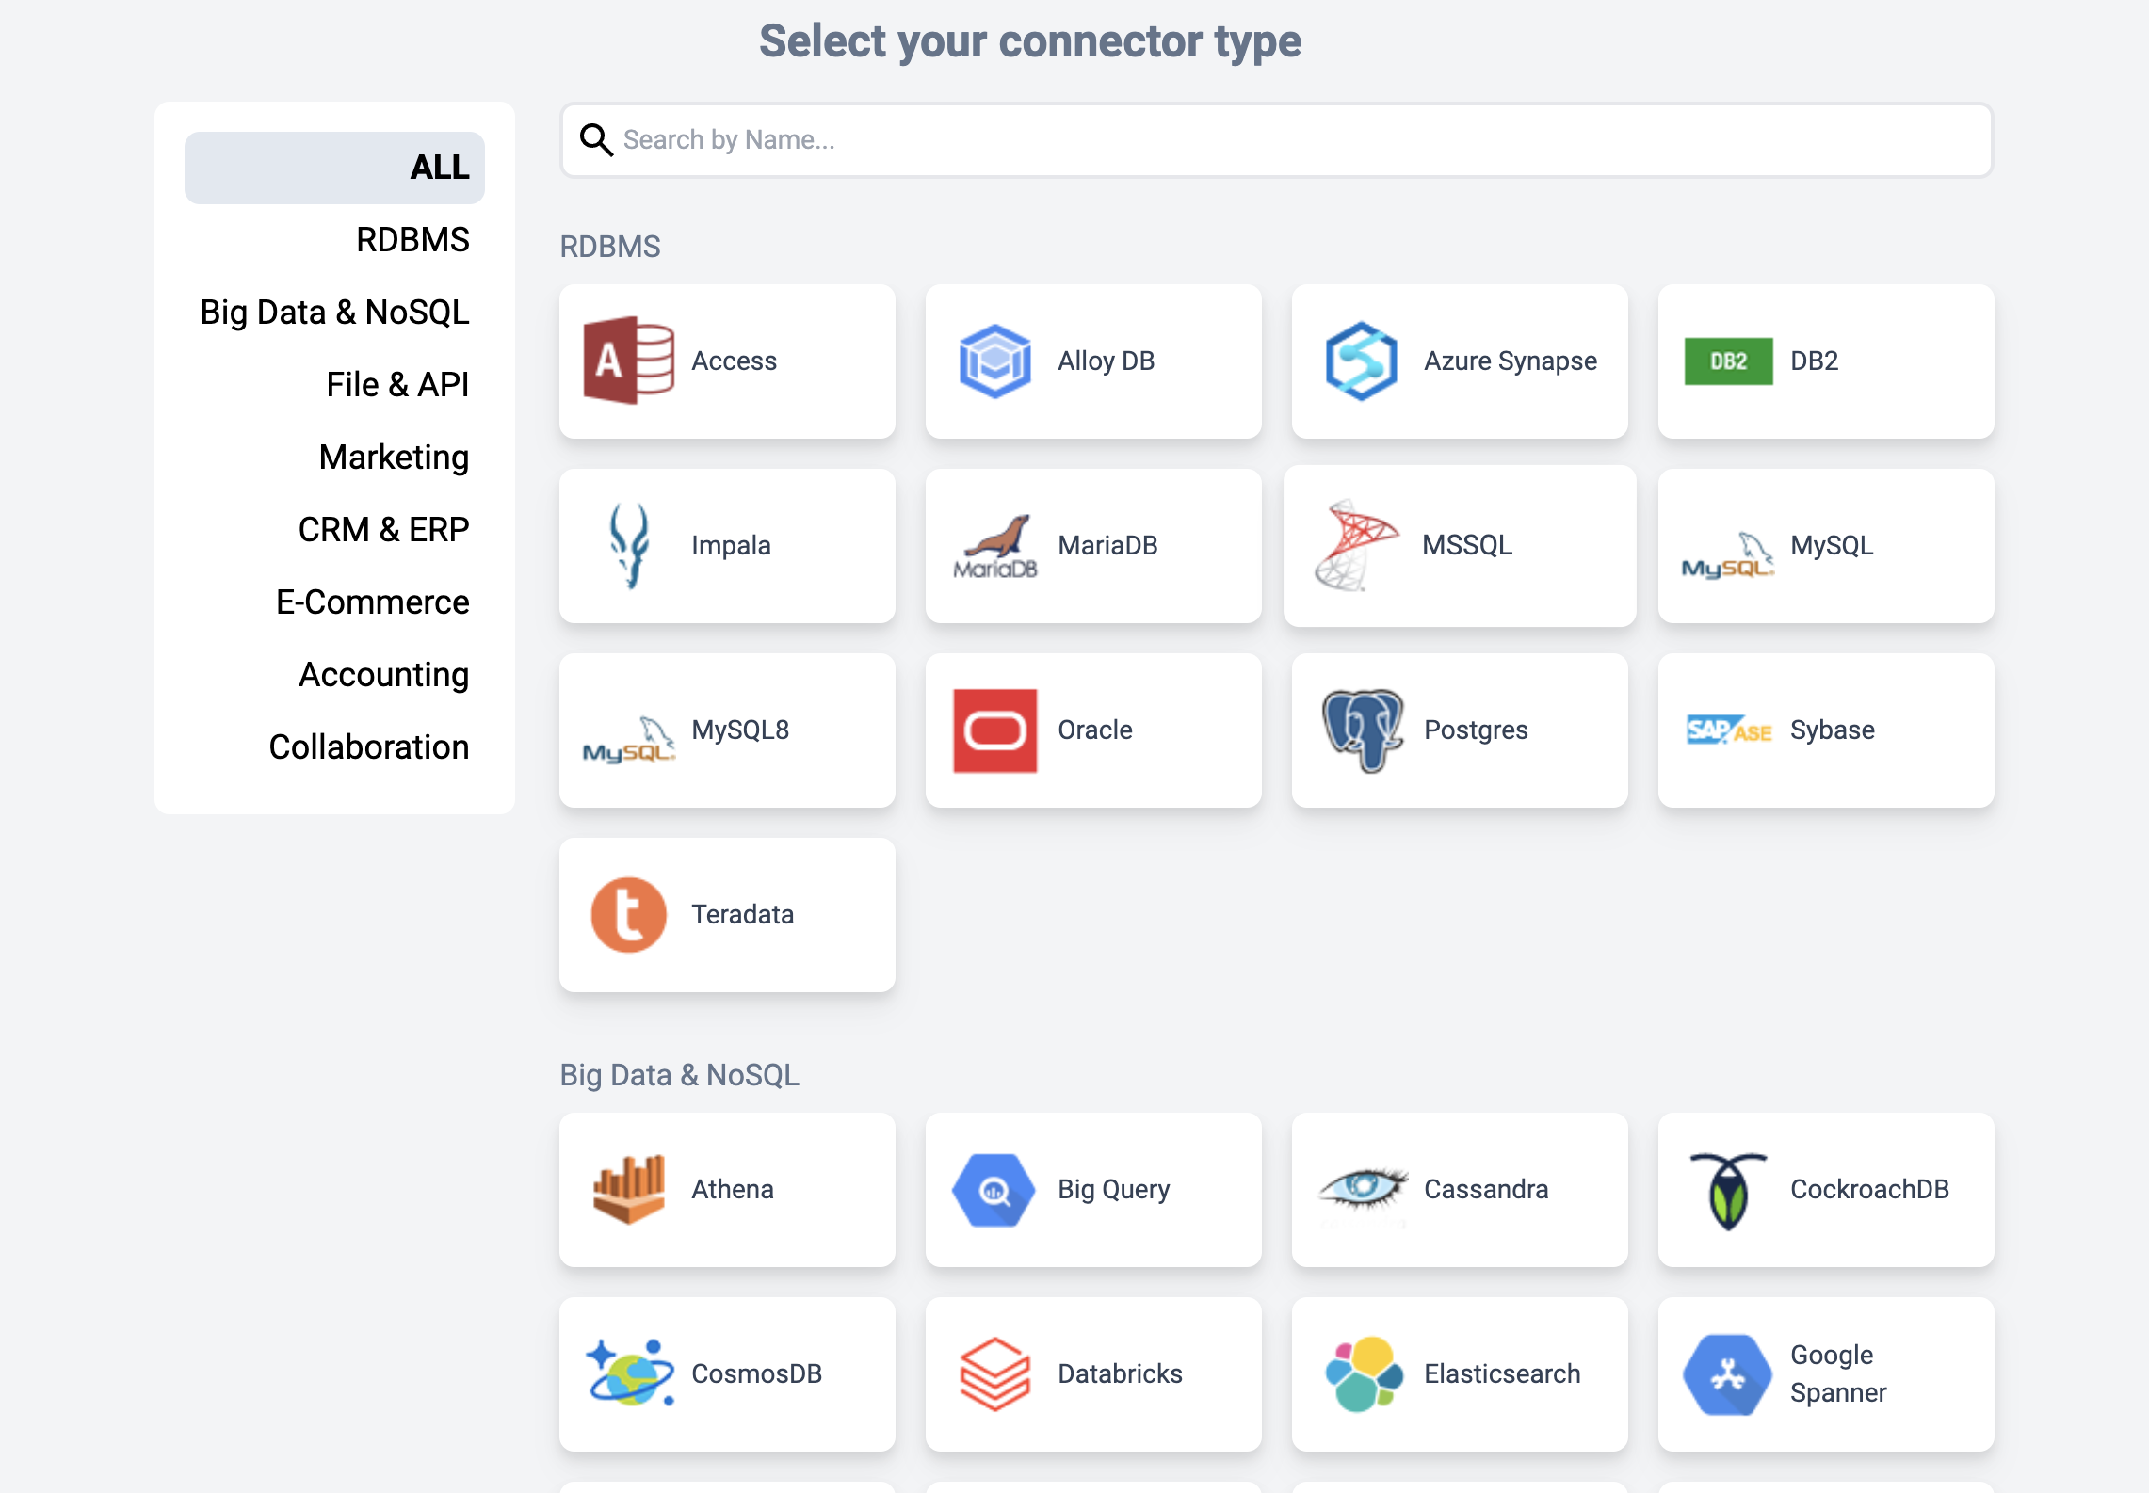Click the Search by Name field
The width and height of the screenshot is (2149, 1493).
[x=1277, y=140]
